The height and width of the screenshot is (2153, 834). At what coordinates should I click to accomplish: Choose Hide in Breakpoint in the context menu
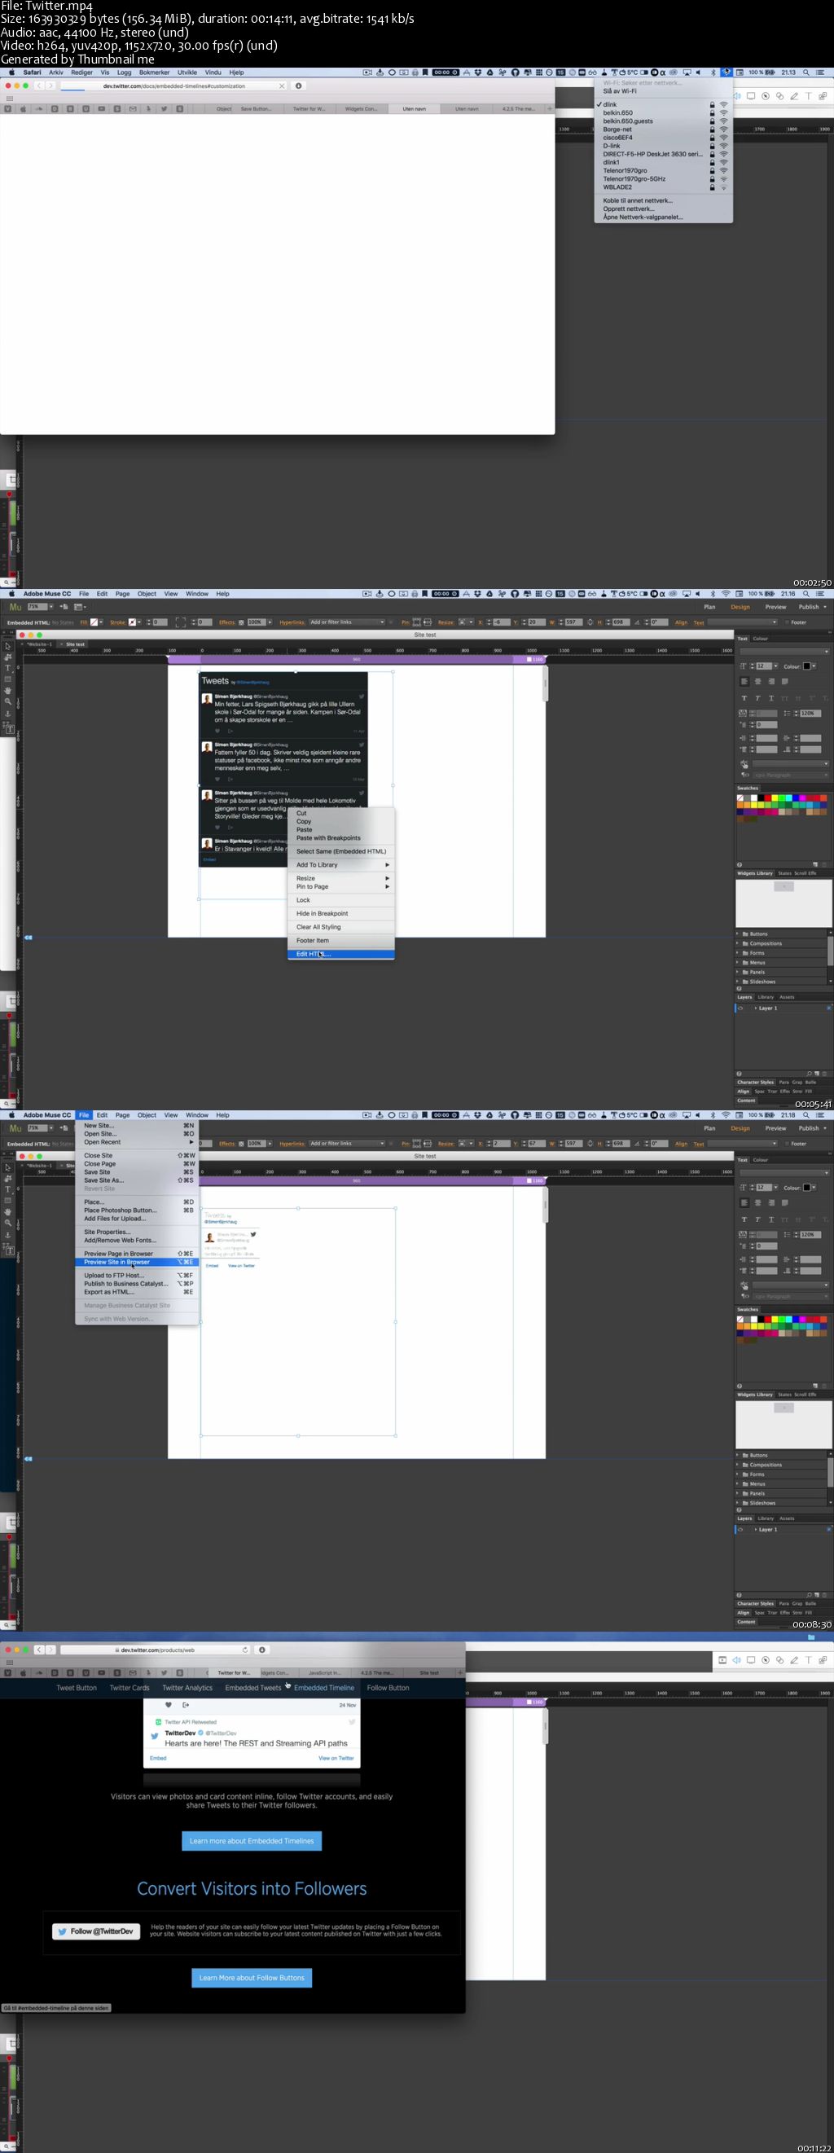pyautogui.click(x=341, y=913)
